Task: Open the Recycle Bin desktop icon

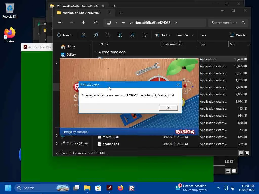Action: tap(10, 10)
